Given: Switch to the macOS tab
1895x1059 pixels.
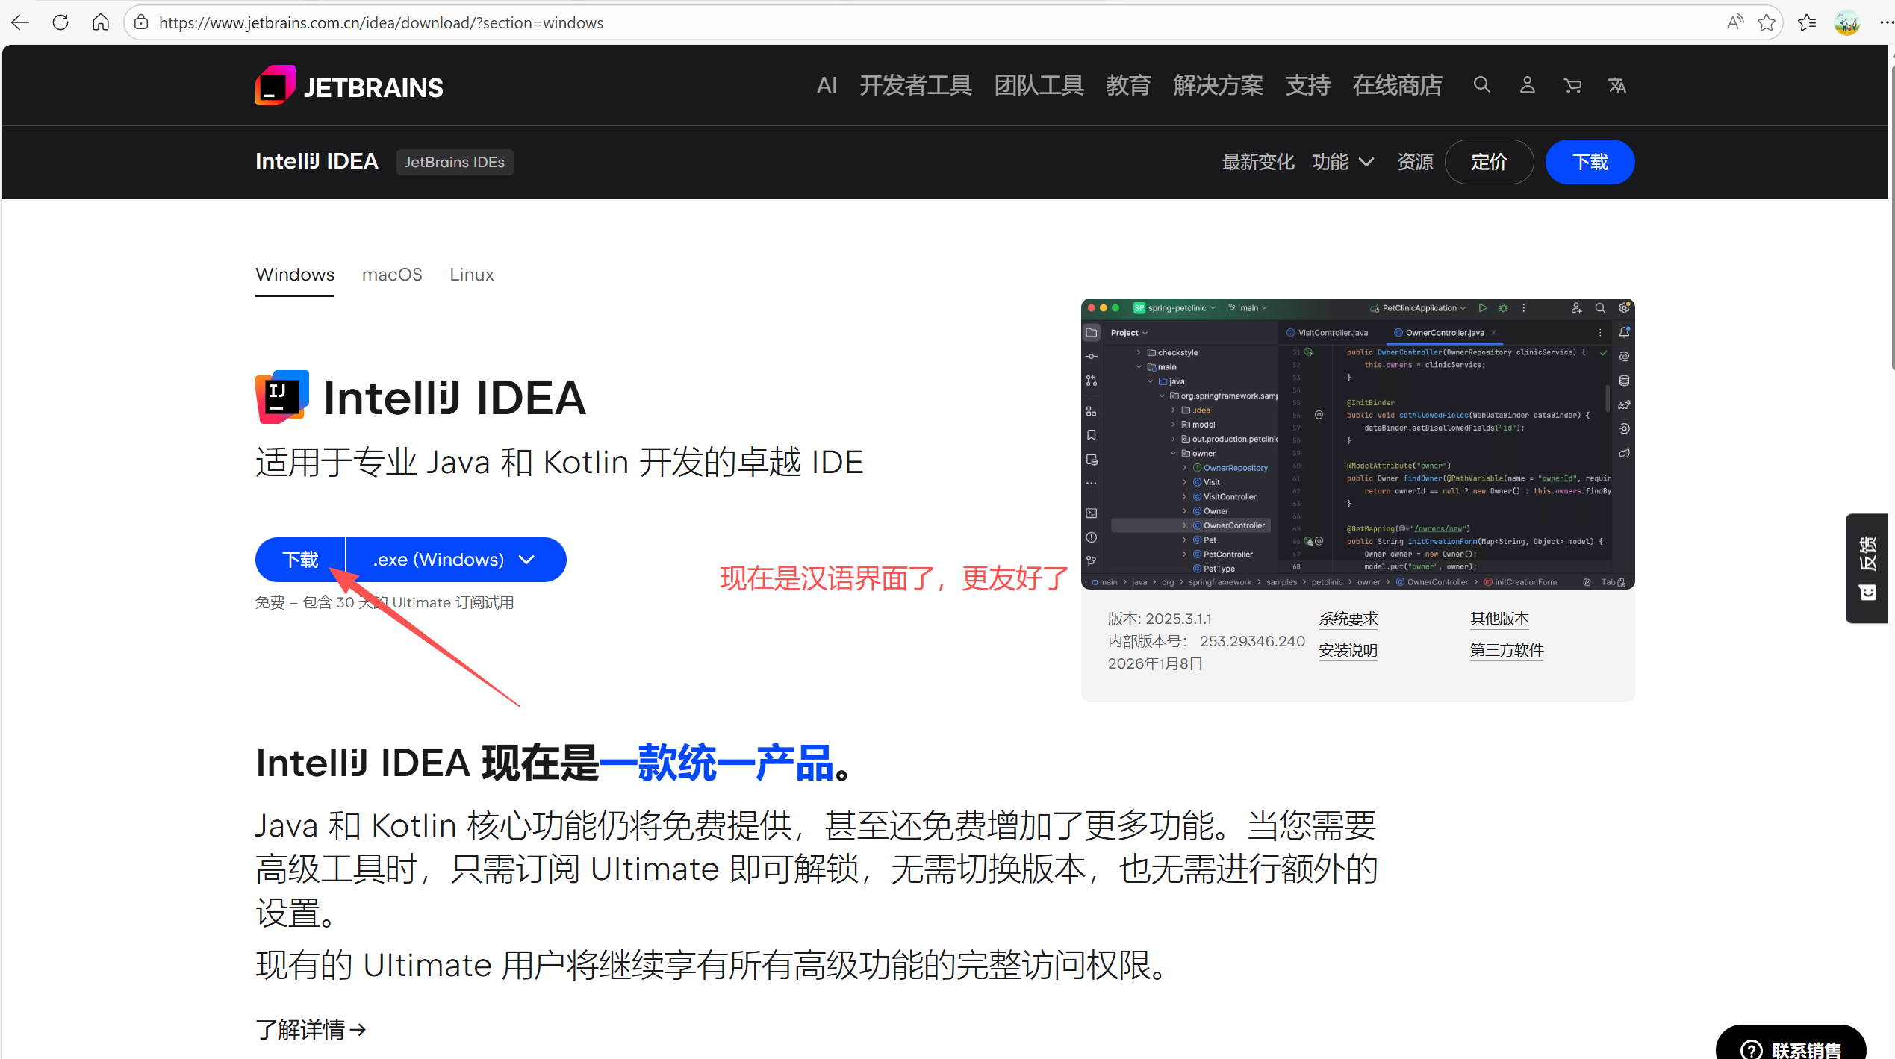Looking at the screenshot, I should pyautogui.click(x=392, y=275).
